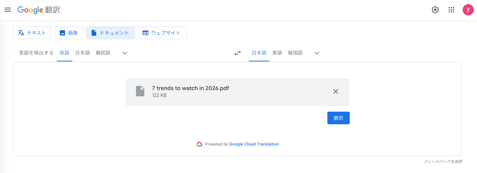Viewport: 477px width, 173px height.
Task: Open the main hamburger menu
Action: [8, 10]
